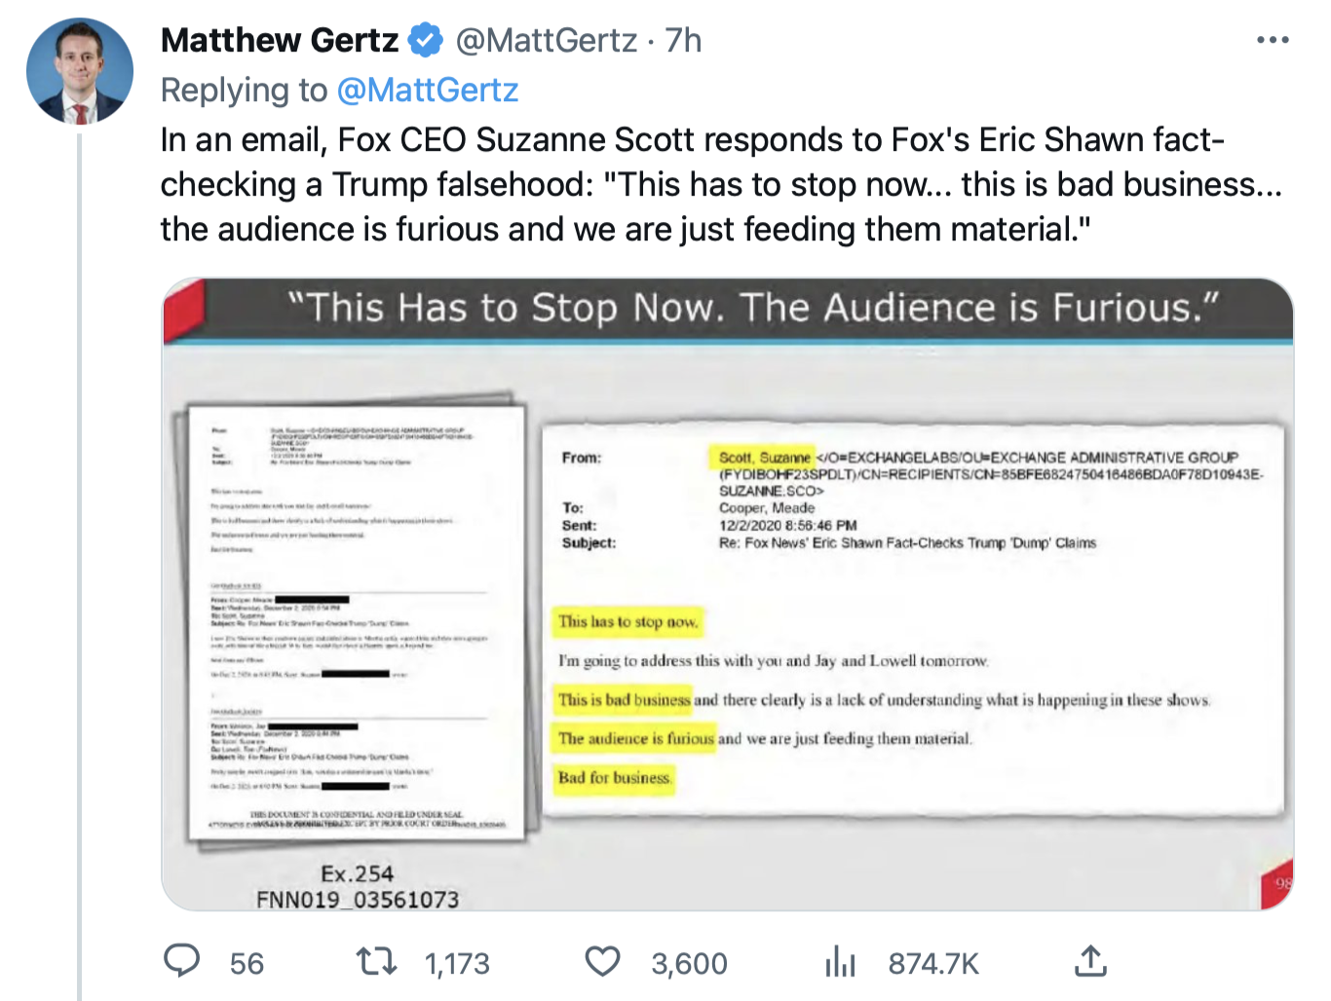This screenshot has height=1001, width=1331.
Task: Click the 1,173 retweet count
Action: point(457,963)
